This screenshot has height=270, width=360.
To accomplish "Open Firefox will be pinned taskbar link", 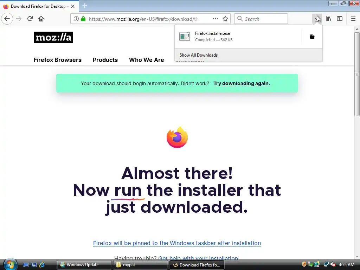I will click(177, 243).
